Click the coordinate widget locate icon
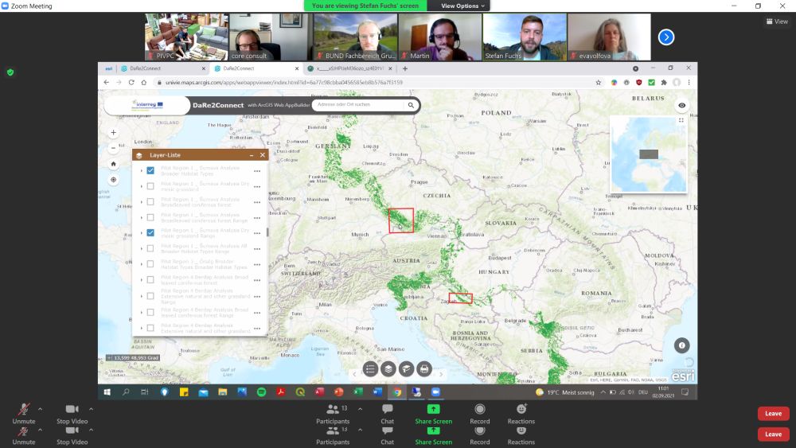 pyautogui.click(x=109, y=358)
